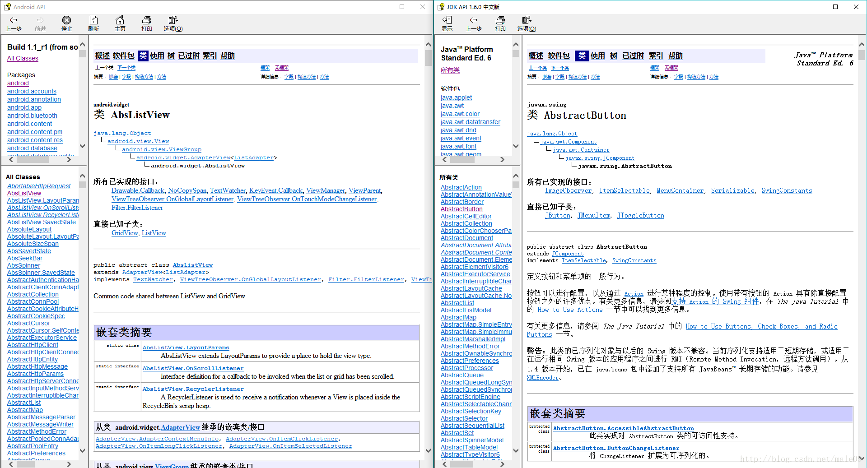Open android.bluetooth package link
The height and width of the screenshot is (468, 867).
(x=32, y=116)
